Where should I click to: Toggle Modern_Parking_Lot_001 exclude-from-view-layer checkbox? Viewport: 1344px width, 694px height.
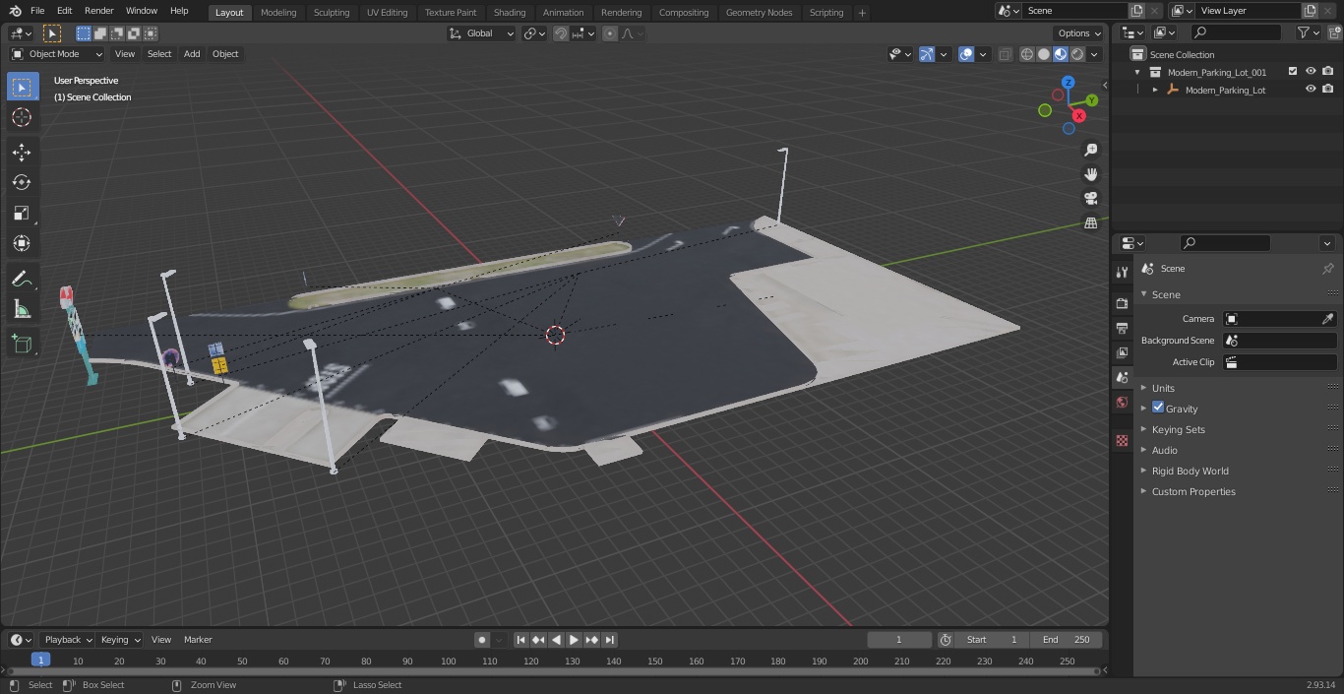click(x=1293, y=72)
